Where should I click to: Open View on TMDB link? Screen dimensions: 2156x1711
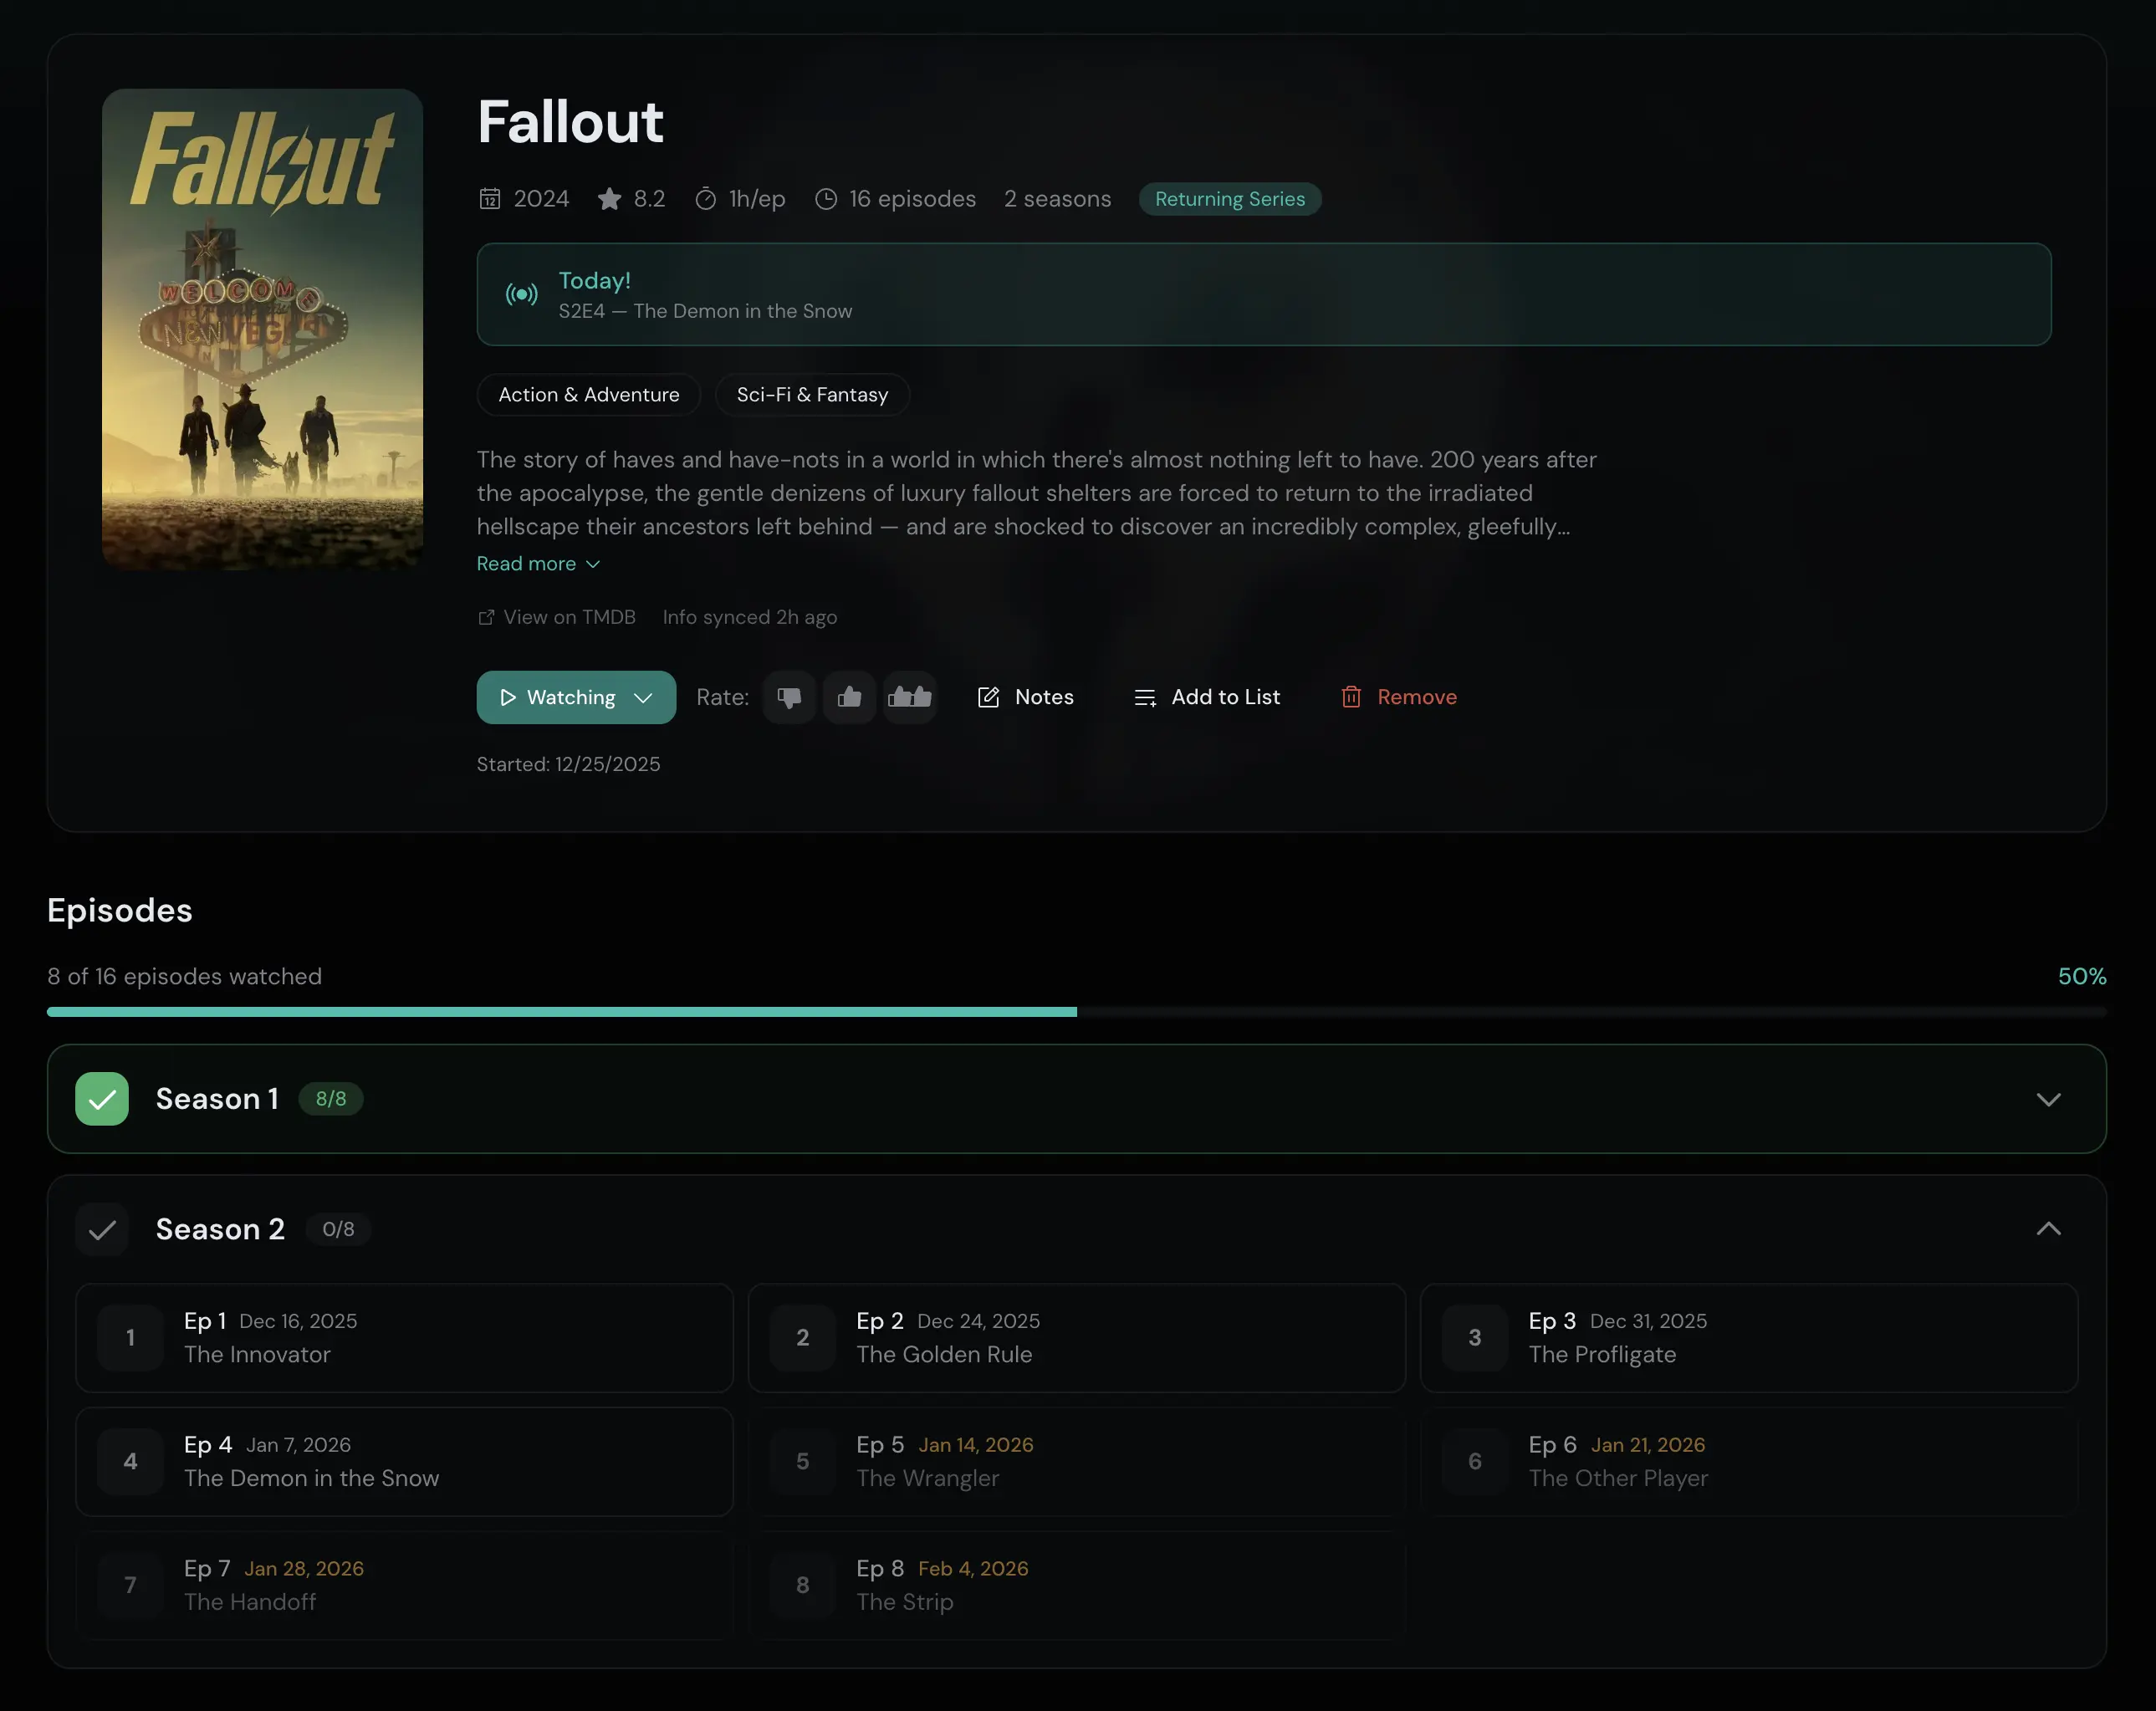569,617
